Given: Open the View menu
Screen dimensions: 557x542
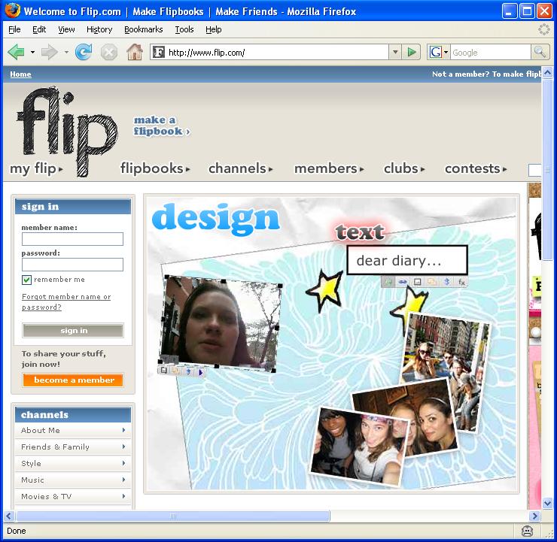Looking at the screenshot, I should point(66,29).
